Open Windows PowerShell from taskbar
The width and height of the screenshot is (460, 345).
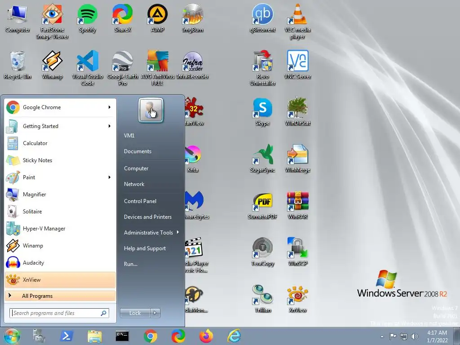point(66,336)
